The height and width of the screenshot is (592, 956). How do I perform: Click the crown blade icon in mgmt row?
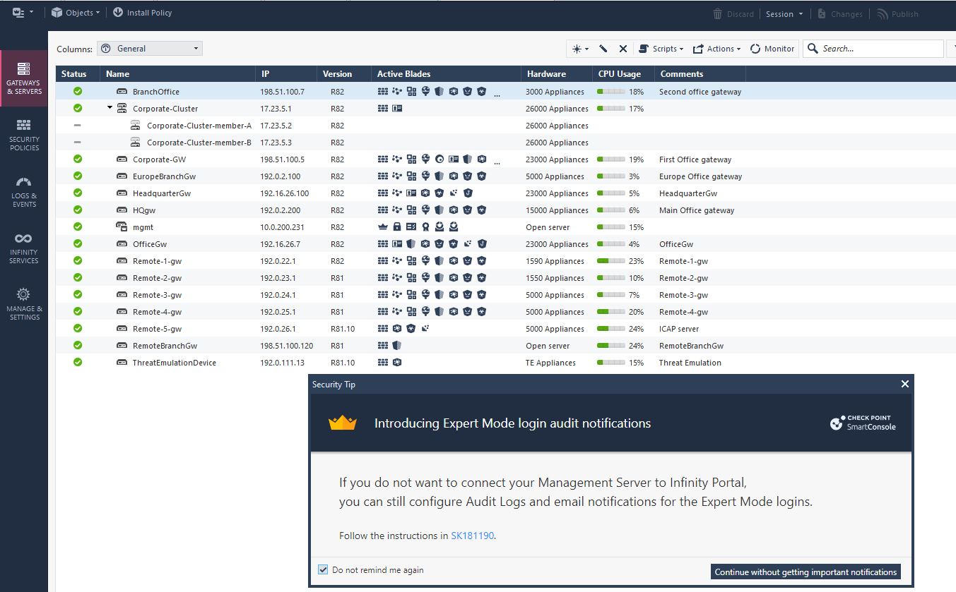tap(383, 227)
